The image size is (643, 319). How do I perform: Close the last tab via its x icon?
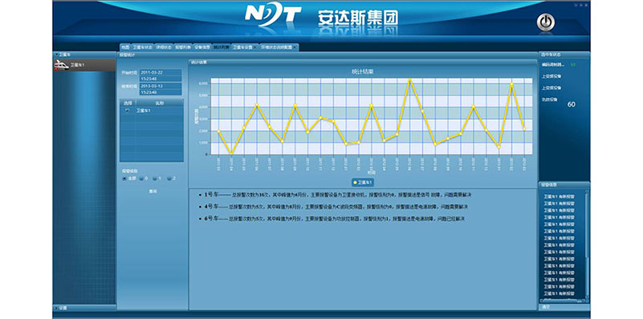(x=295, y=47)
